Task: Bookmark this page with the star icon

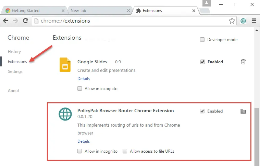Action: 232,21
